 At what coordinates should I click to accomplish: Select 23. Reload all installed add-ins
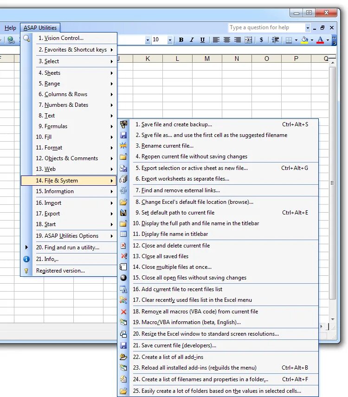click(218, 368)
